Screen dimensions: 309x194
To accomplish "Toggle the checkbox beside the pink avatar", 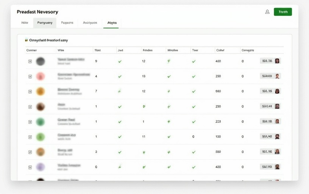I will 30,77.
